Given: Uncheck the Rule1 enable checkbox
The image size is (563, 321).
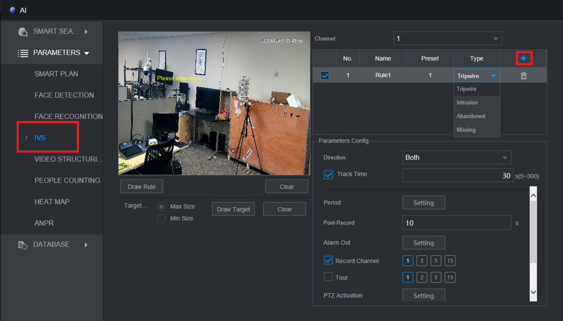Looking at the screenshot, I should click(325, 75).
